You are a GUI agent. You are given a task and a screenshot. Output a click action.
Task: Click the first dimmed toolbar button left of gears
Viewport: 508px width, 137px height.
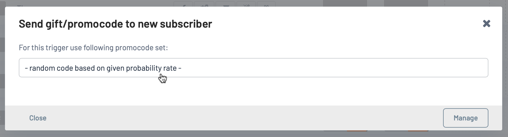pyautogui.click(x=183, y=4)
